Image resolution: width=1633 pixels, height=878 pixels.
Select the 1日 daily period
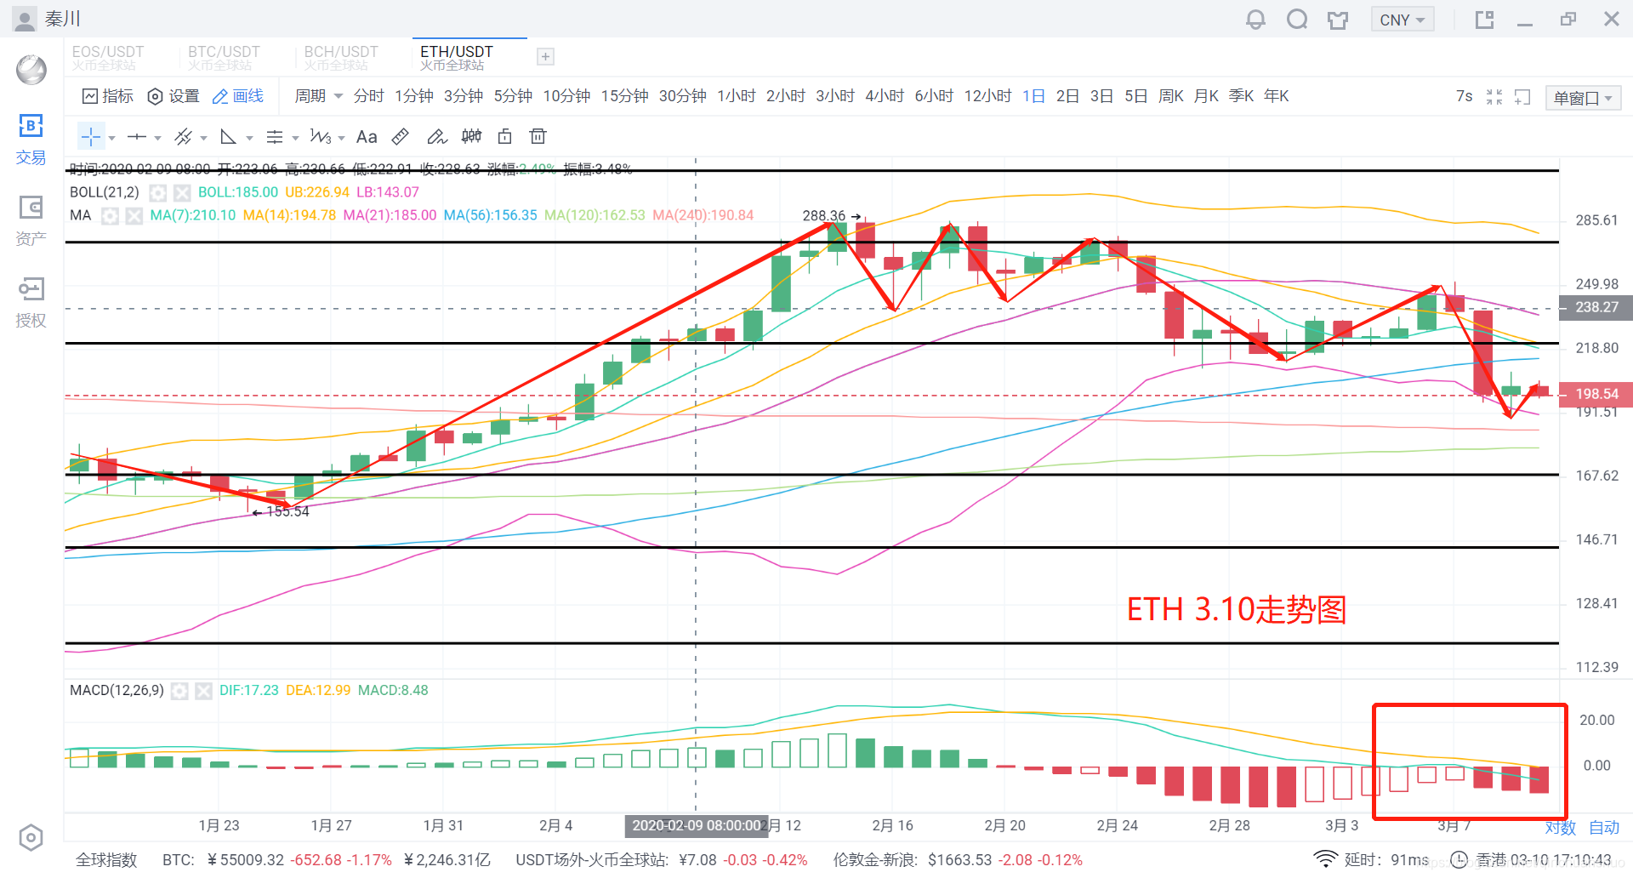[x=1033, y=96]
